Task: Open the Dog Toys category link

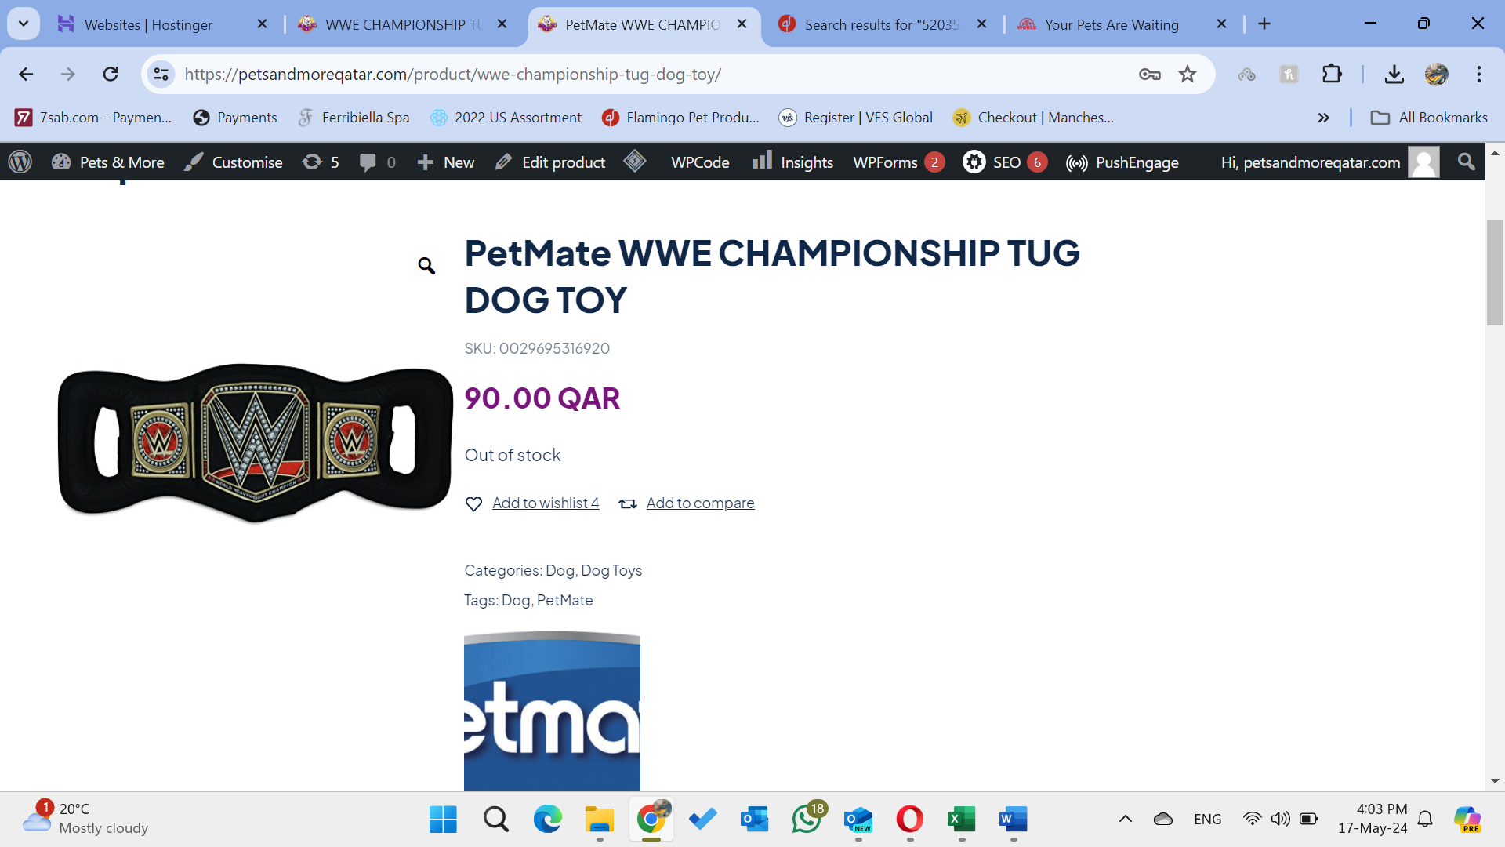Action: point(611,571)
